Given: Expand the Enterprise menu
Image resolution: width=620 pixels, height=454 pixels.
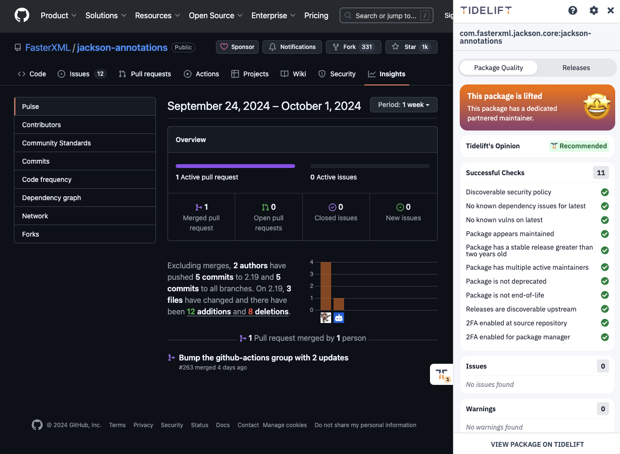Looking at the screenshot, I should click(274, 15).
